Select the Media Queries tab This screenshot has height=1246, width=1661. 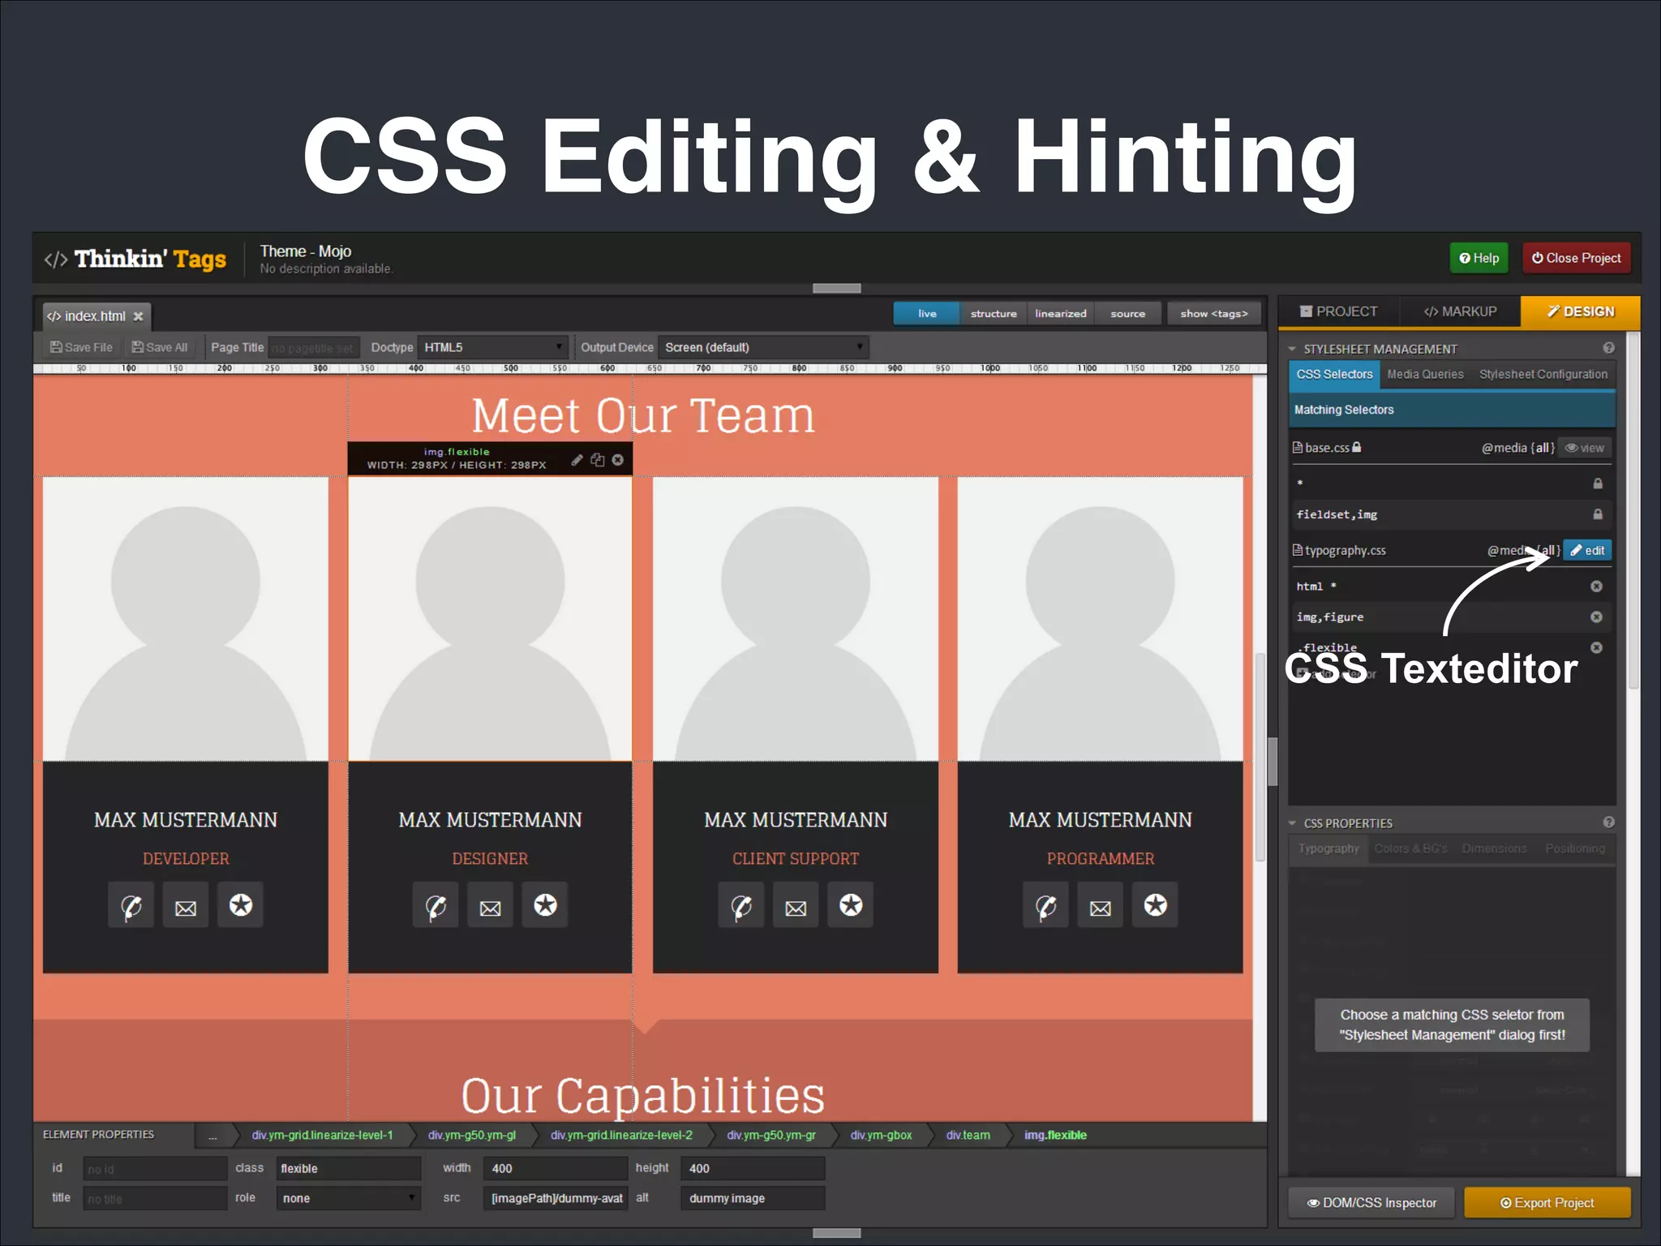(1425, 374)
